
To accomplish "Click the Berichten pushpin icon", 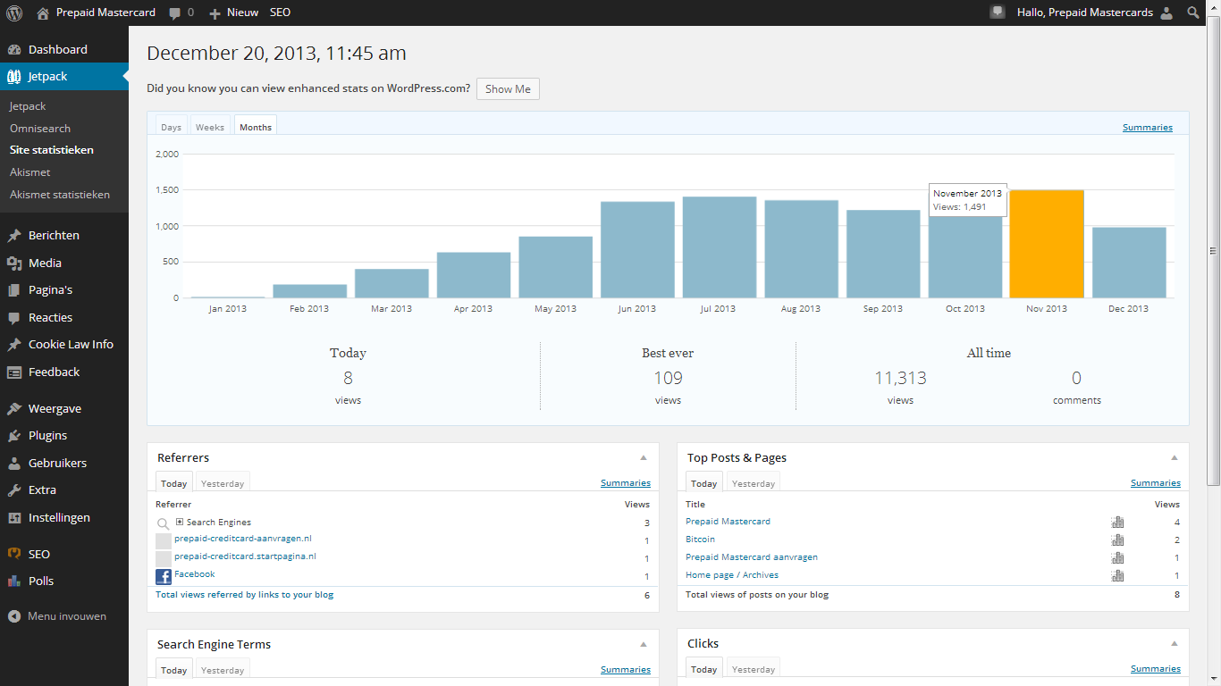I will (x=14, y=236).
